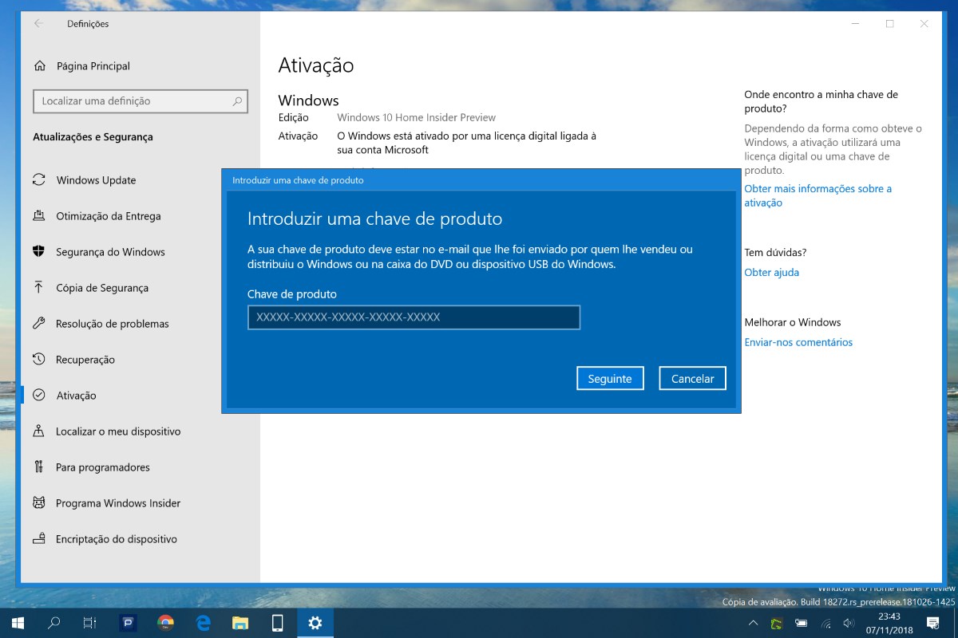Click the Ativação page heading
The image size is (958, 638).
[316, 65]
